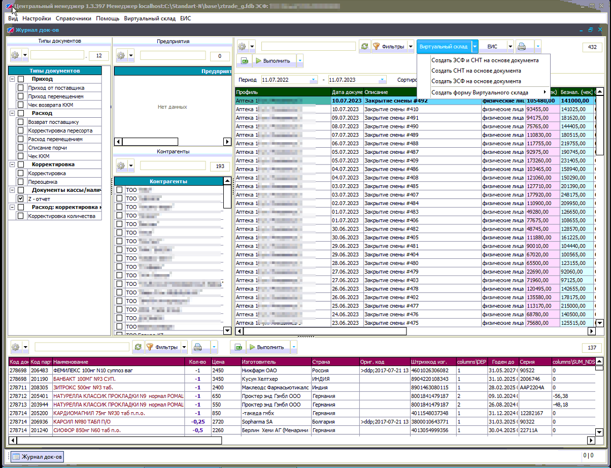611x468 pixels.
Task: Select row Закрытие смены #410
Action: pos(415,109)
